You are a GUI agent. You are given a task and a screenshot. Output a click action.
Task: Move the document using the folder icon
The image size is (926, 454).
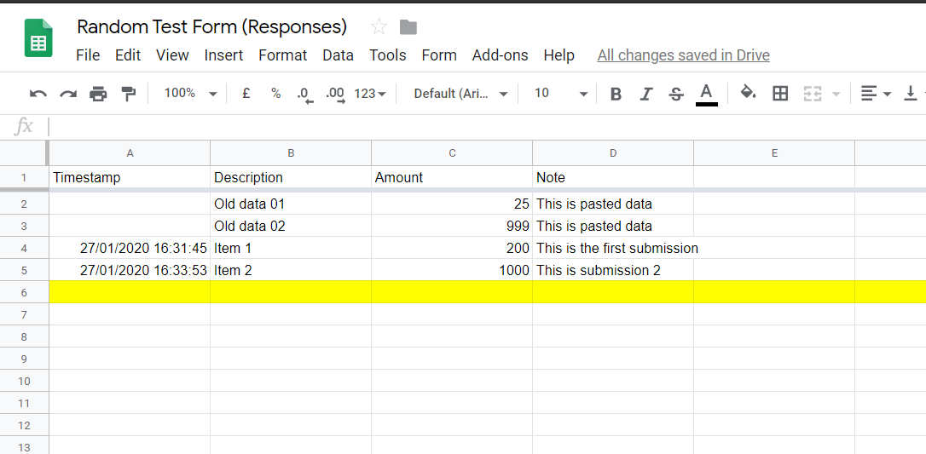tap(408, 27)
